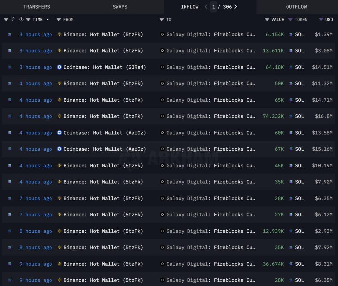This screenshot has width=338, height=286.
Task: Click the previous page chevron before the page number
Action: point(206,6)
